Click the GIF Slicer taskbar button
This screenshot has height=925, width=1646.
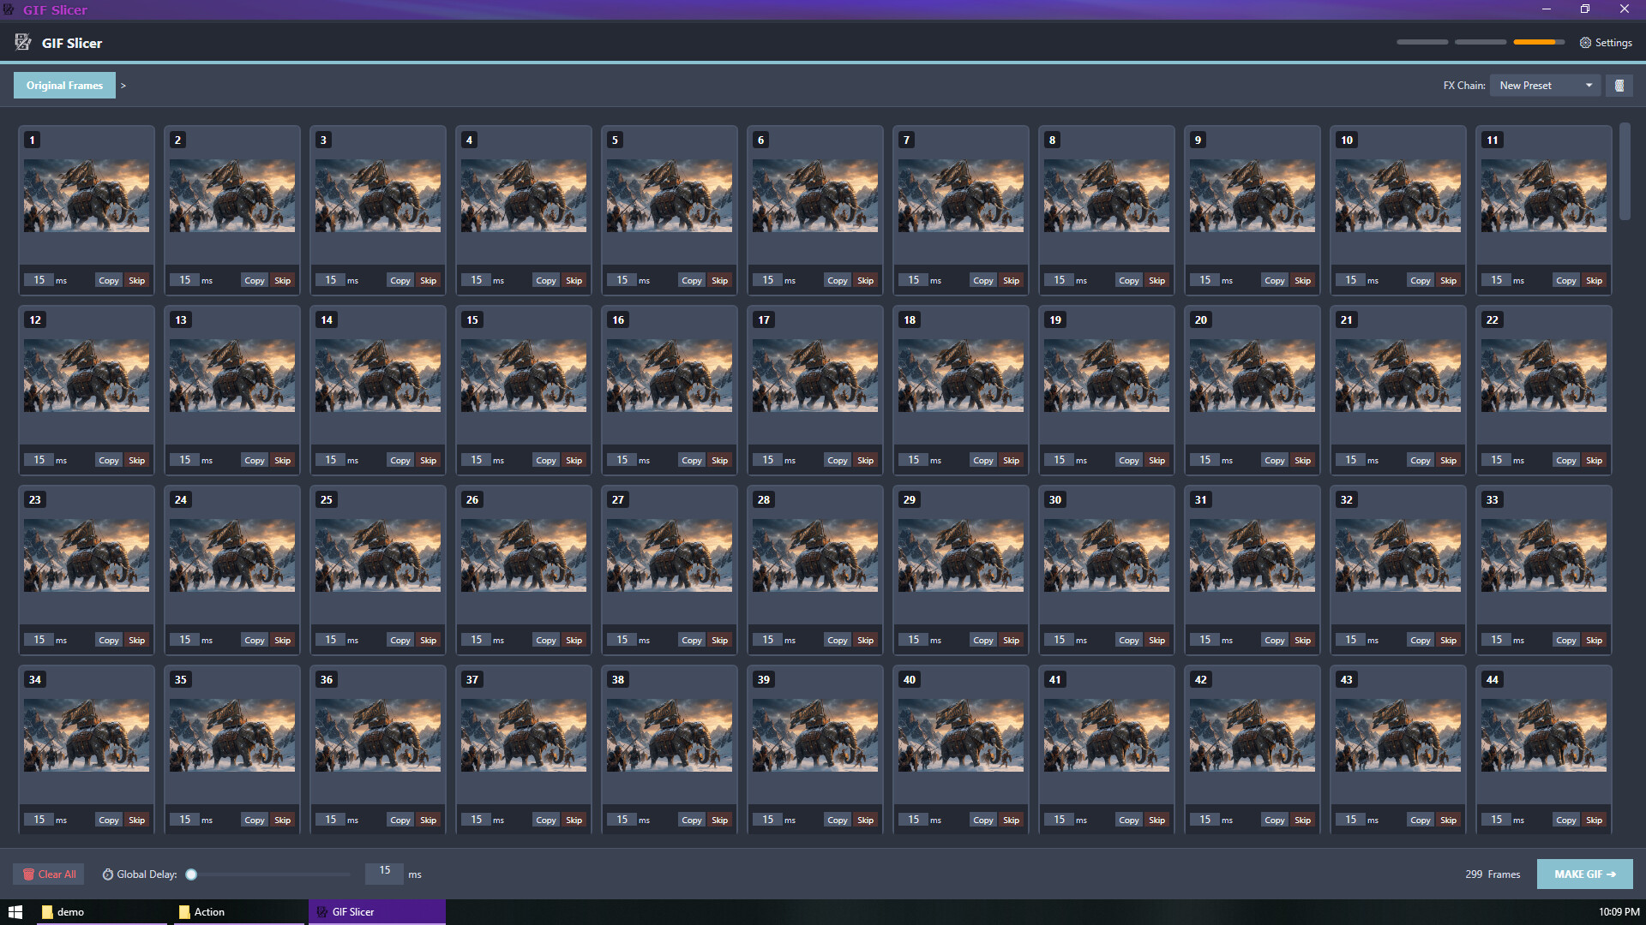[x=377, y=912]
